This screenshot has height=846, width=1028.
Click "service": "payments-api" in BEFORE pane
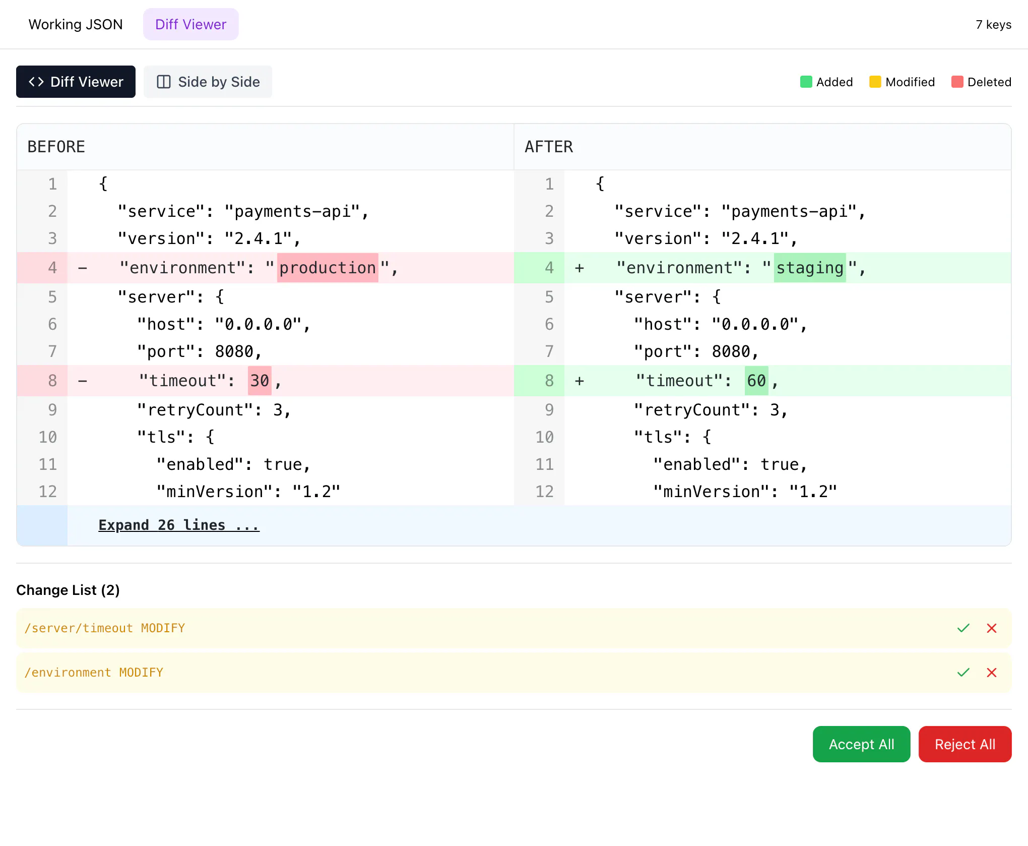pyautogui.click(x=243, y=211)
